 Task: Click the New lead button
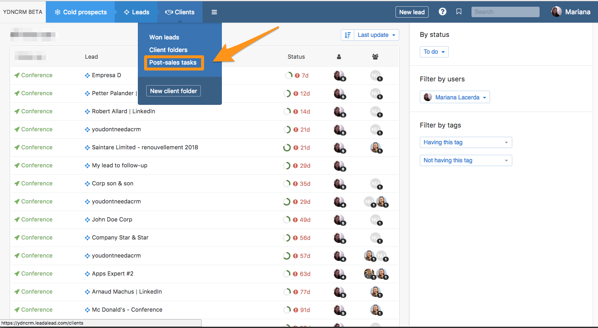[411, 12]
